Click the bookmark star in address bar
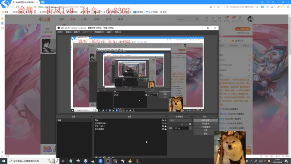 click(219, 7)
